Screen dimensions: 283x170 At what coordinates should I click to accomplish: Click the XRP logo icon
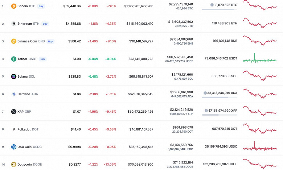coord(14,112)
